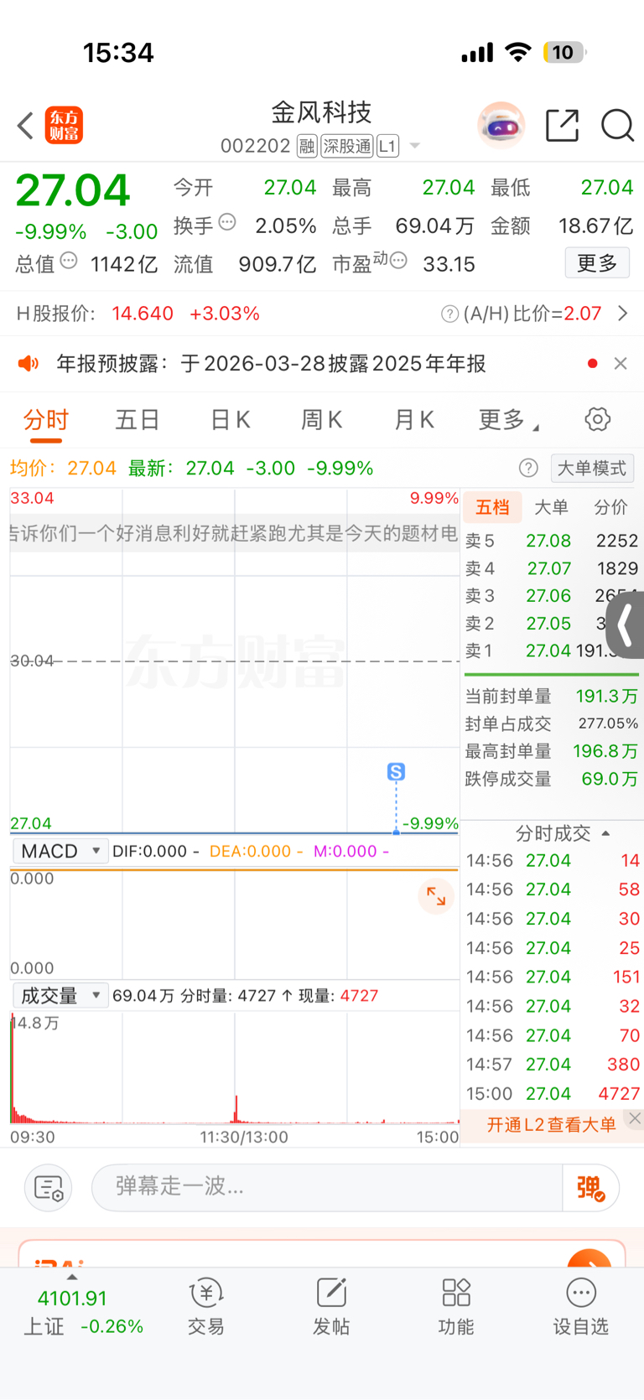644x1400 pixels.
Task: Switch to the 周K tab
Action: 322,420
